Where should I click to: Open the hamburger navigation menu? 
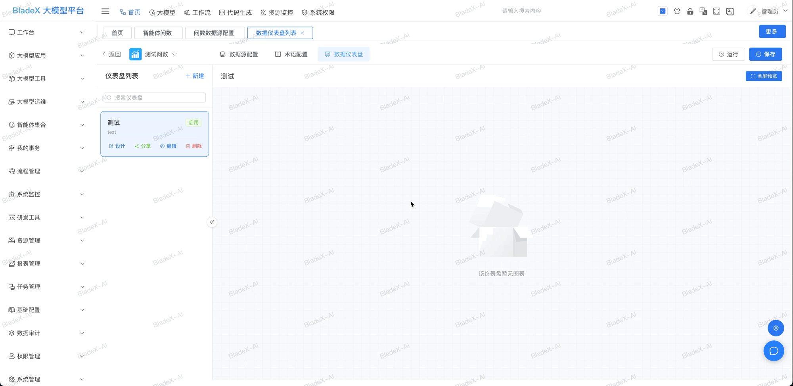click(x=105, y=11)
